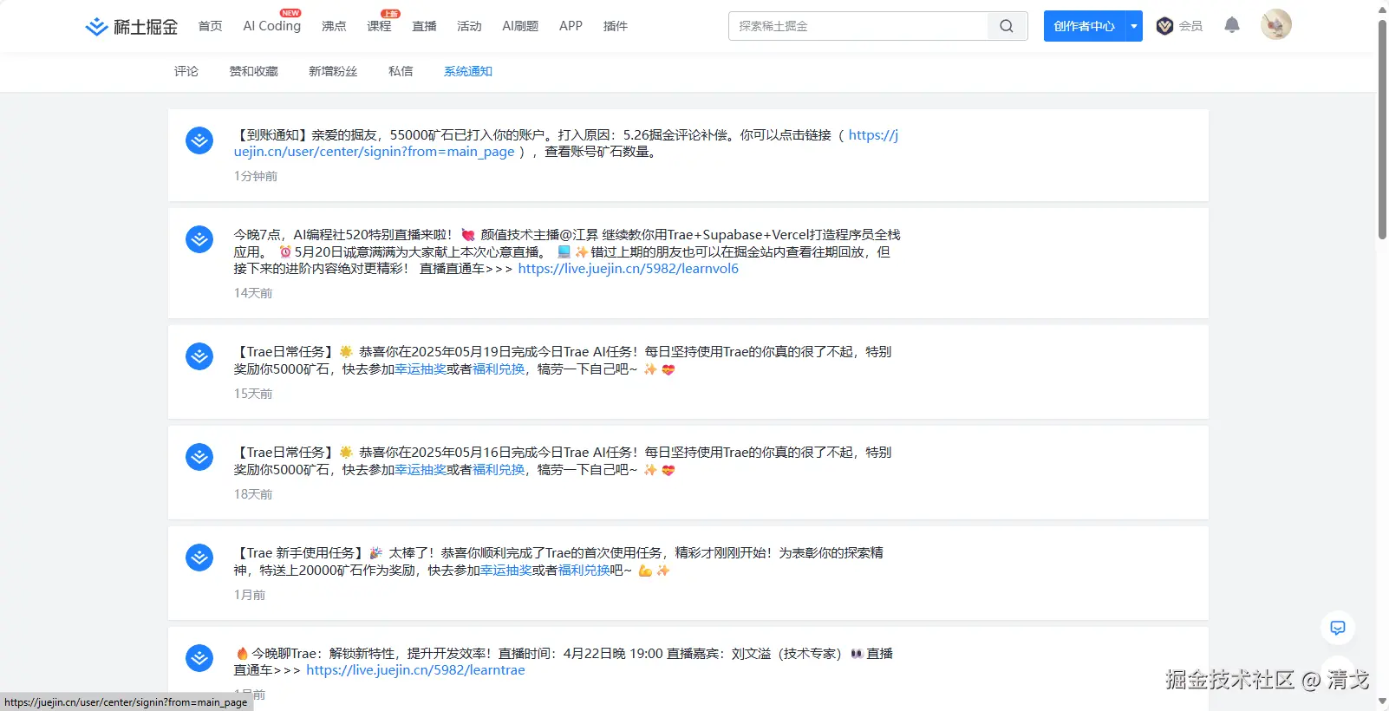The height and width of the screenshot is (711, 1389).
Task: Focus the 探索稀土掘金 search field
Action: click(858, 26)
